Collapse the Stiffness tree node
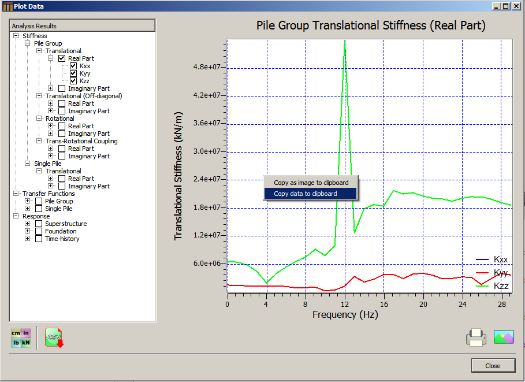 16,36
